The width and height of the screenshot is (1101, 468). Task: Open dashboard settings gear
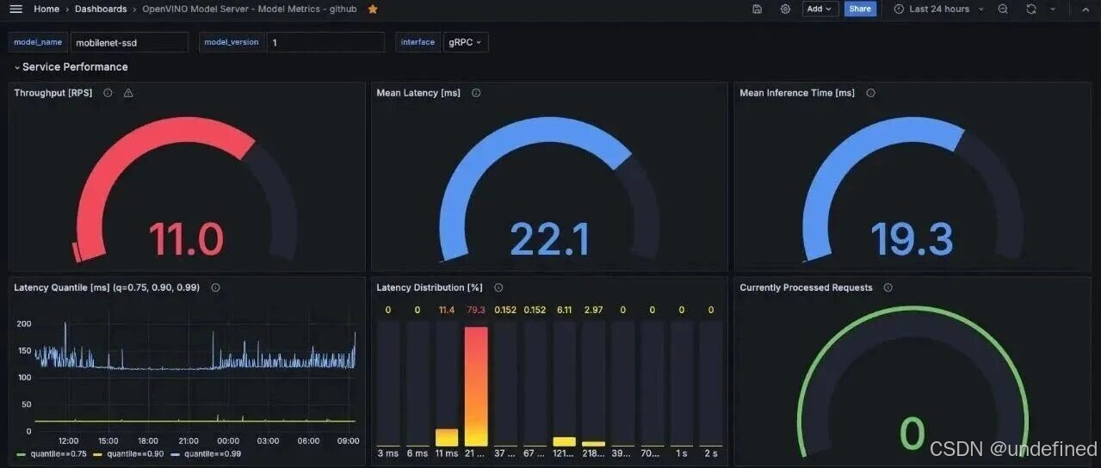click(785, 9)
